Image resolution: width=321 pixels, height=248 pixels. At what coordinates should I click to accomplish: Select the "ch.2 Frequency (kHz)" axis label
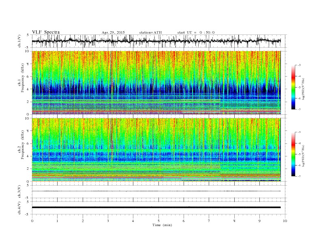(x=21, y=145)
